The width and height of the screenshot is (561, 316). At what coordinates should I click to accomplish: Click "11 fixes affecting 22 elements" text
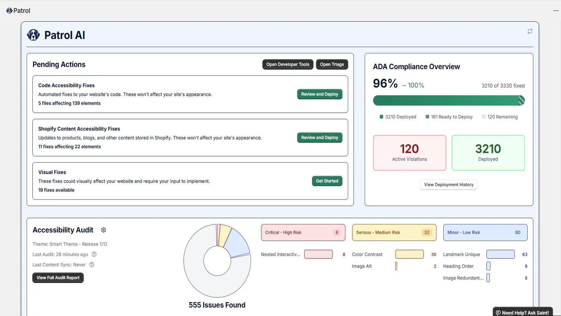coord(69,147)
